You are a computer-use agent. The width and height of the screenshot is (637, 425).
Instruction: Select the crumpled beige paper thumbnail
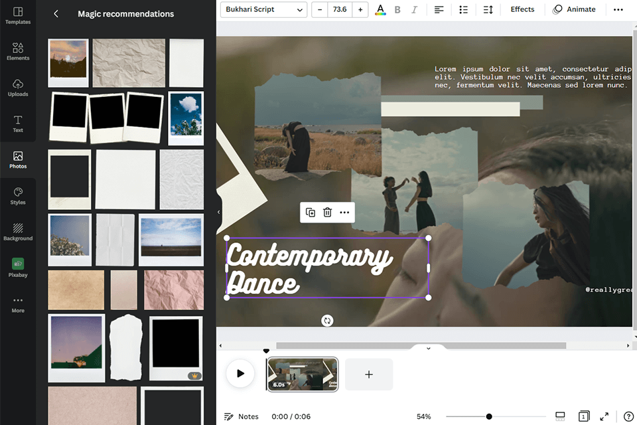(129, 63)
